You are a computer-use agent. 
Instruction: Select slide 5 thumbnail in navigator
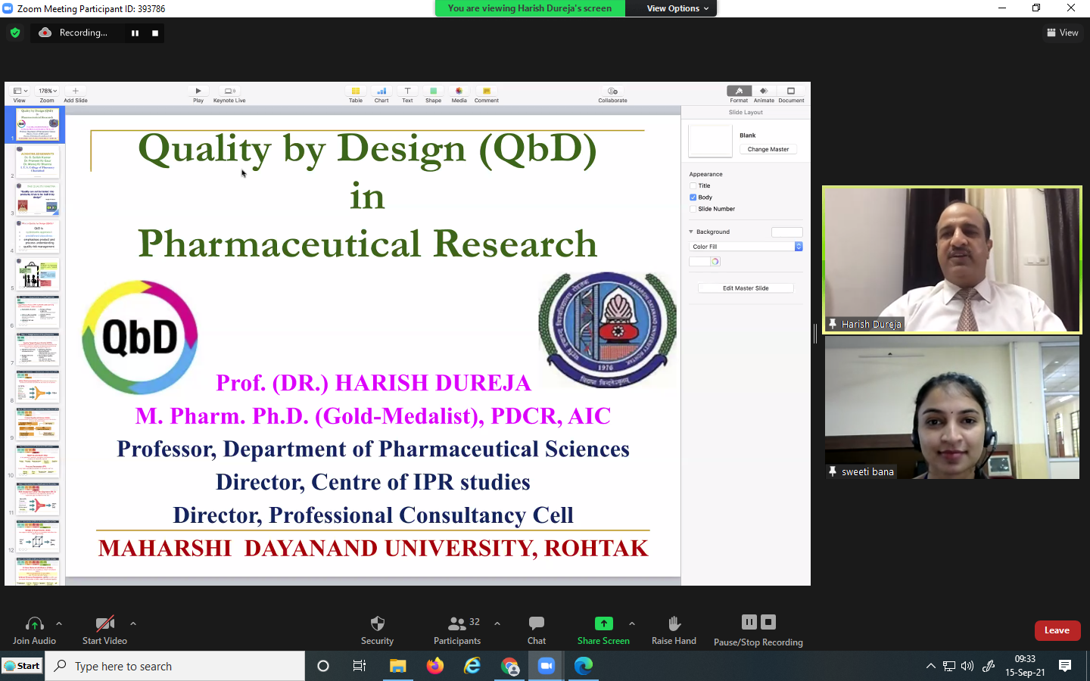coord(38,274)
